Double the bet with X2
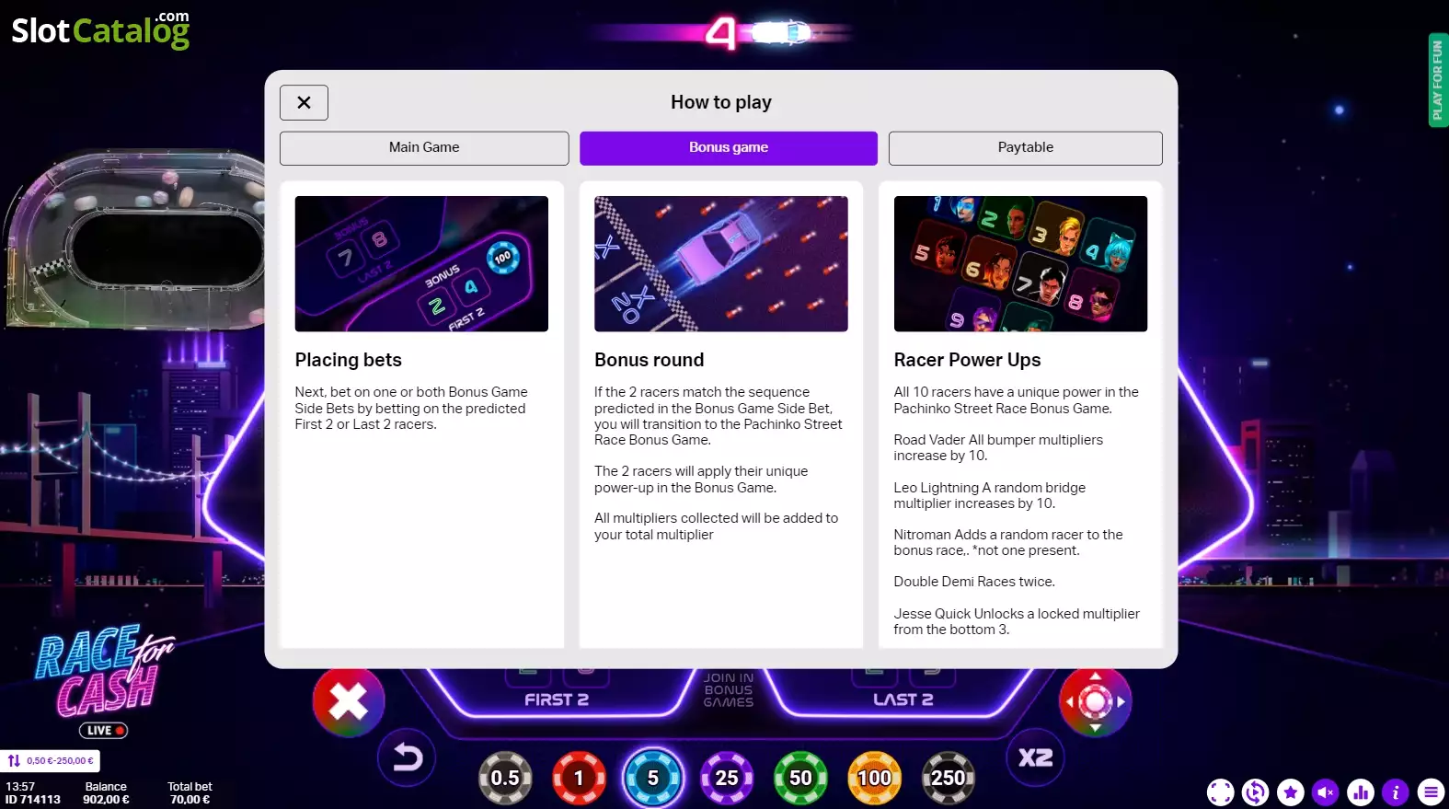 1036,757
